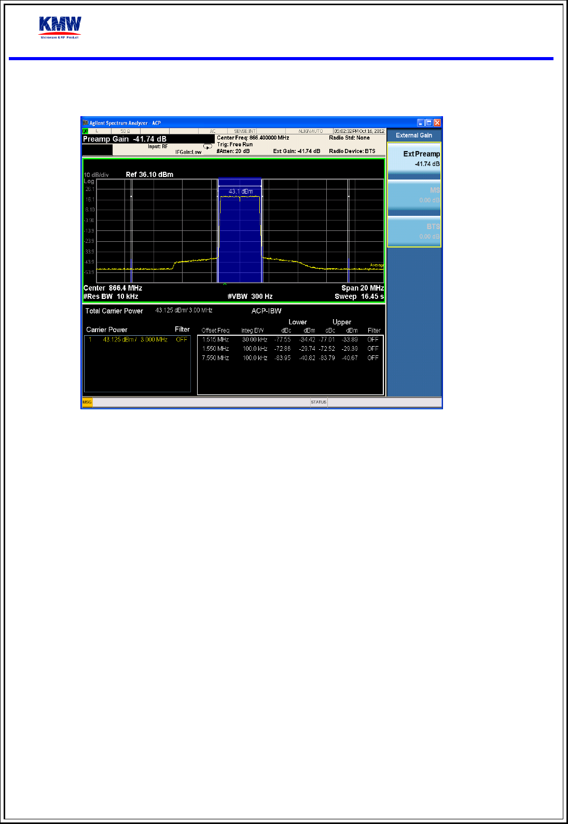Click the upper dBc value -72.52

click(x=327, y=349)
